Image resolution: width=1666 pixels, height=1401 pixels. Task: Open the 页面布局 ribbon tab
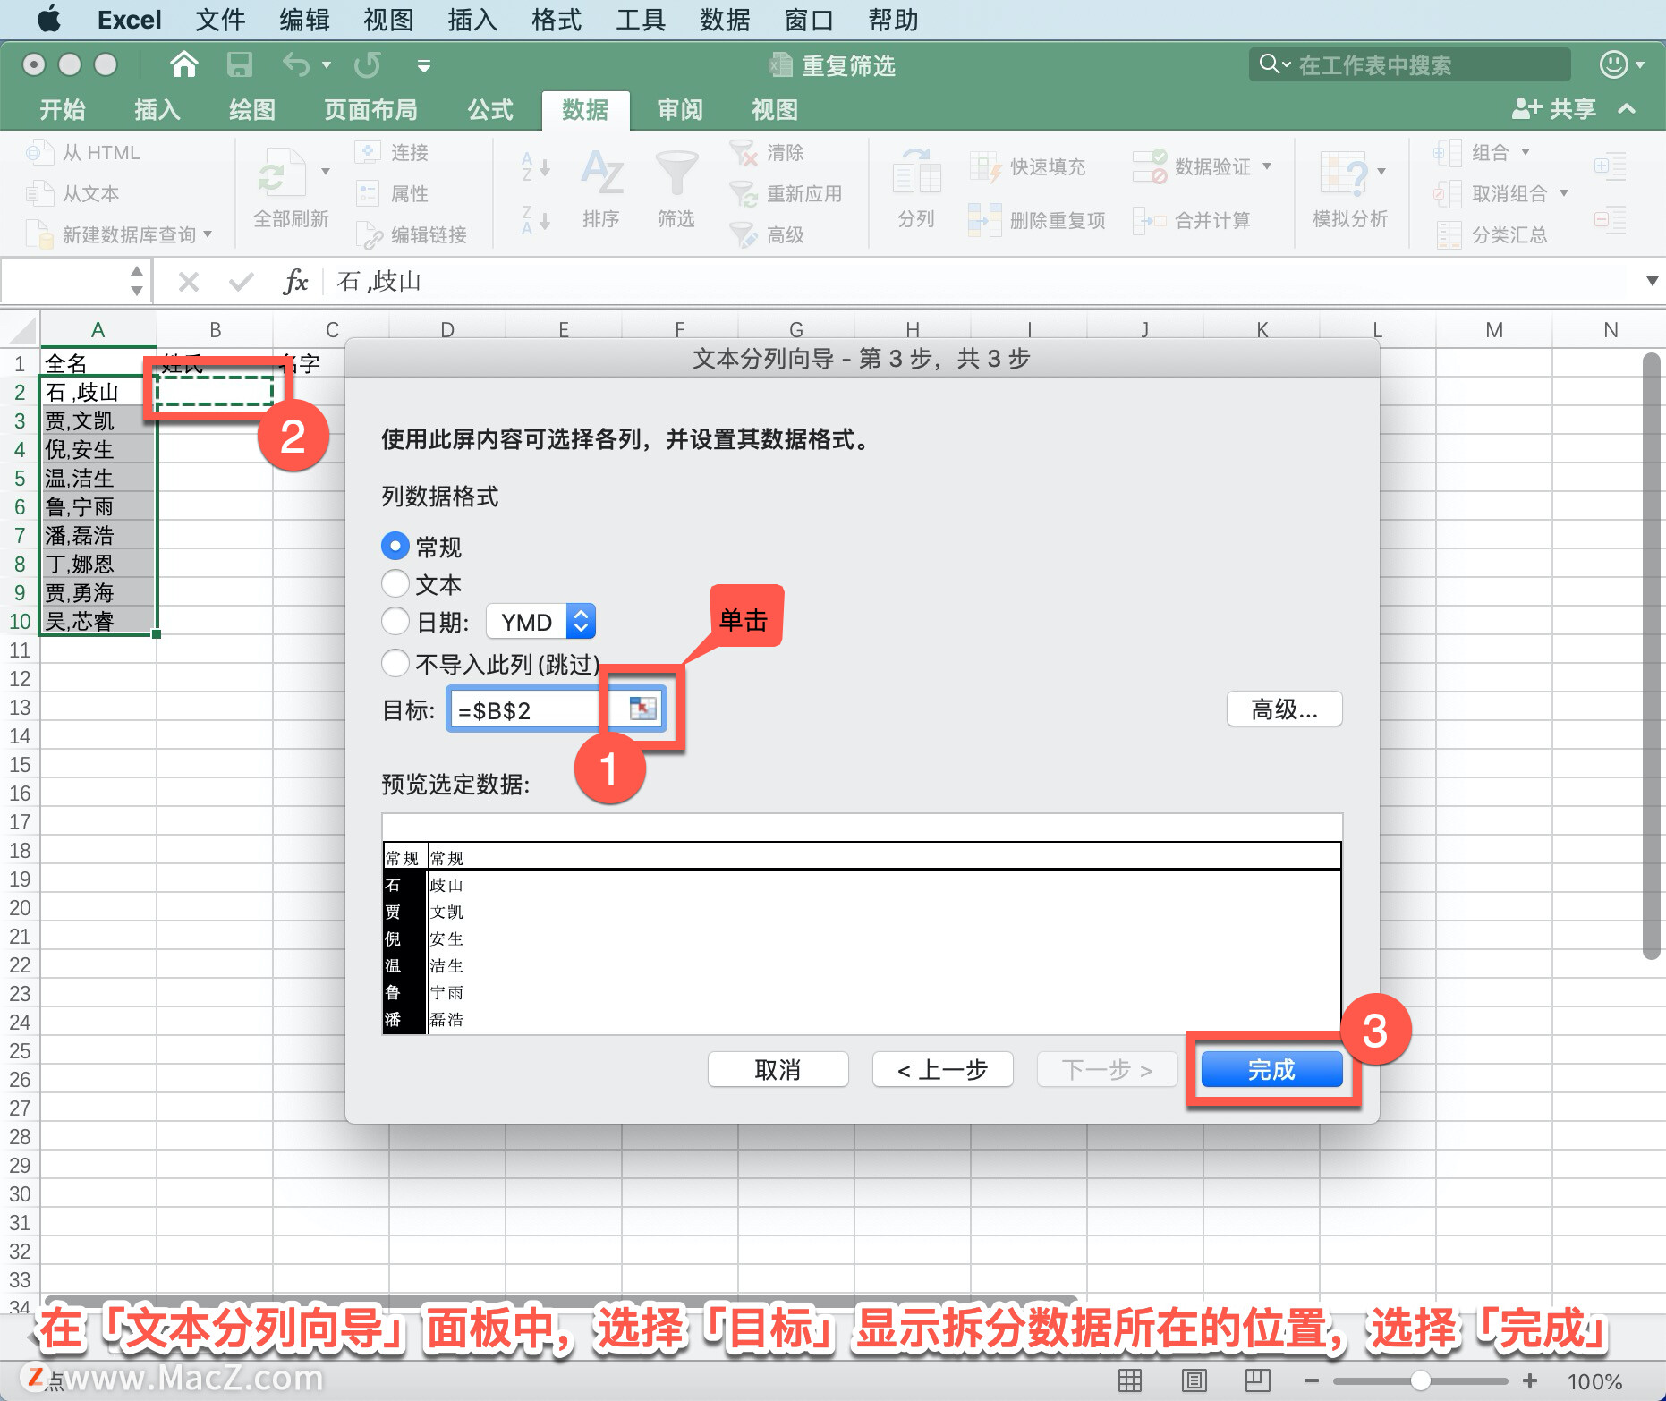[370, 109]
